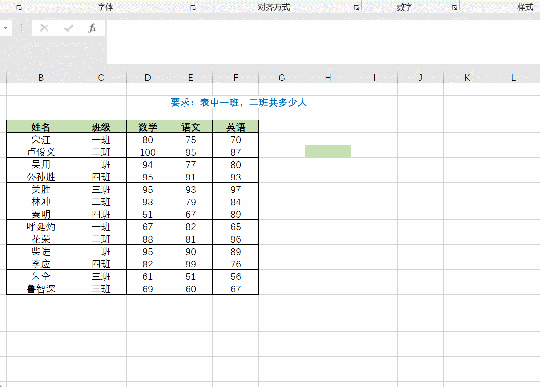Select 呼延灼's 英语 score 65
540x387 pixels.
236,226
